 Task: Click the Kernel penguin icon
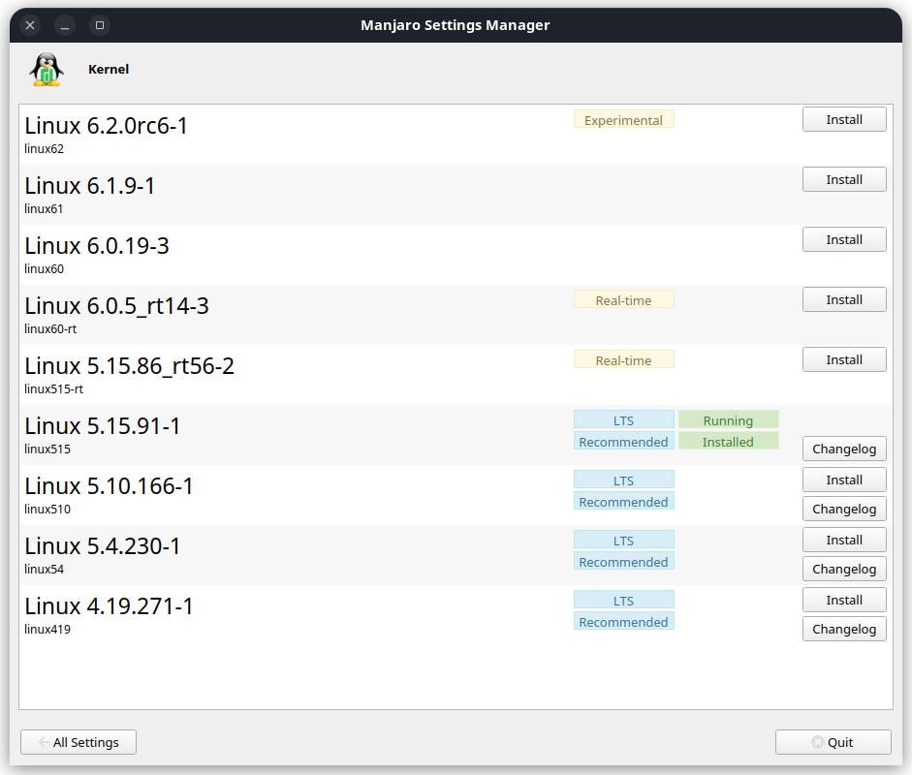click(47, 69)
